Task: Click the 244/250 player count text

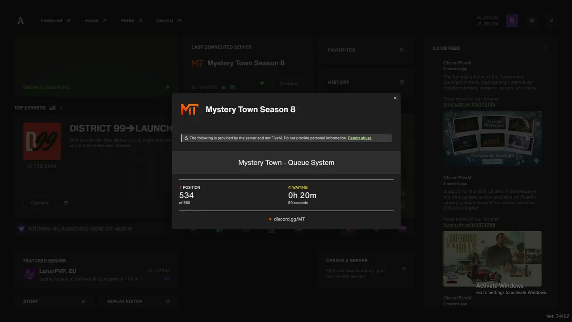Action: point(208,87)
